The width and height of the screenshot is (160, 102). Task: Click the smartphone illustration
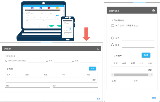tap(68, 28)
